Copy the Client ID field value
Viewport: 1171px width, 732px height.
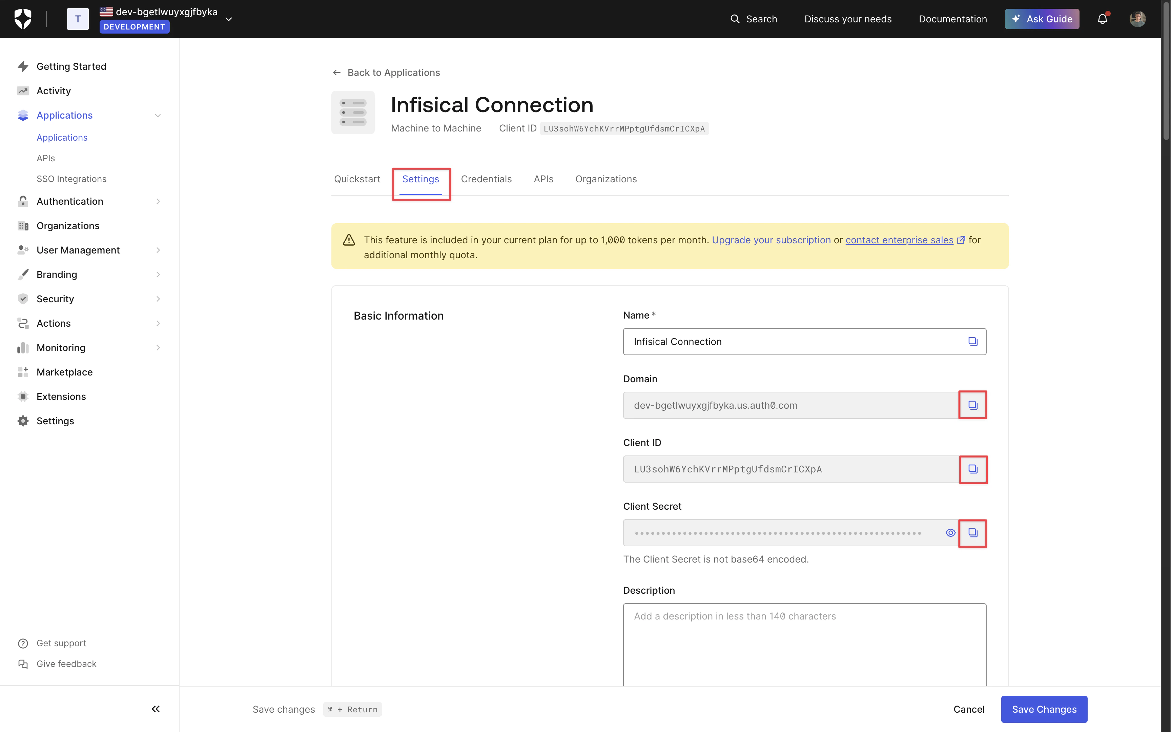[x=972, y=469]
